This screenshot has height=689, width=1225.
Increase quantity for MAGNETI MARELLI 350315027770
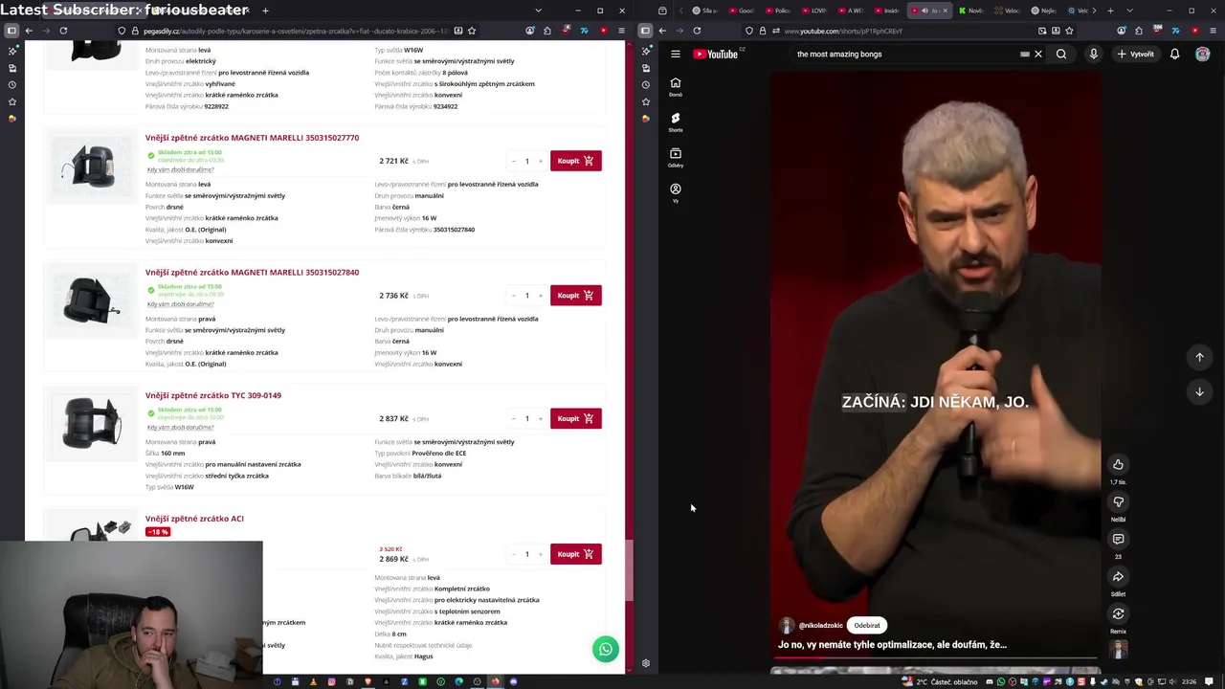coord(540,161)
